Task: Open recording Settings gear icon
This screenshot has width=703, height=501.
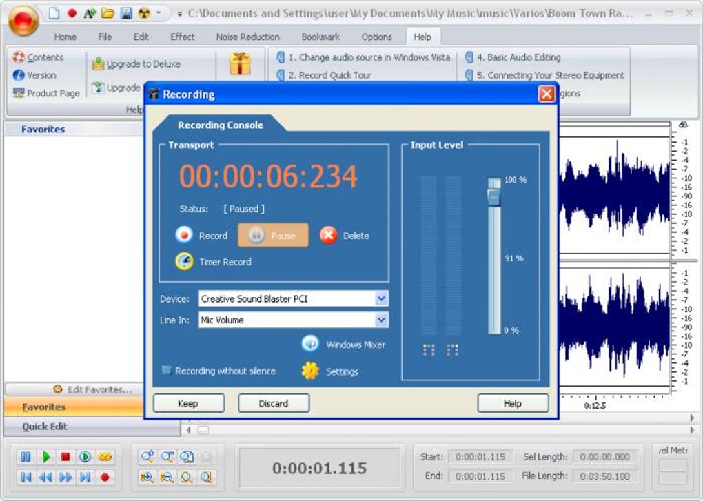Action: (x=310, y=371)
